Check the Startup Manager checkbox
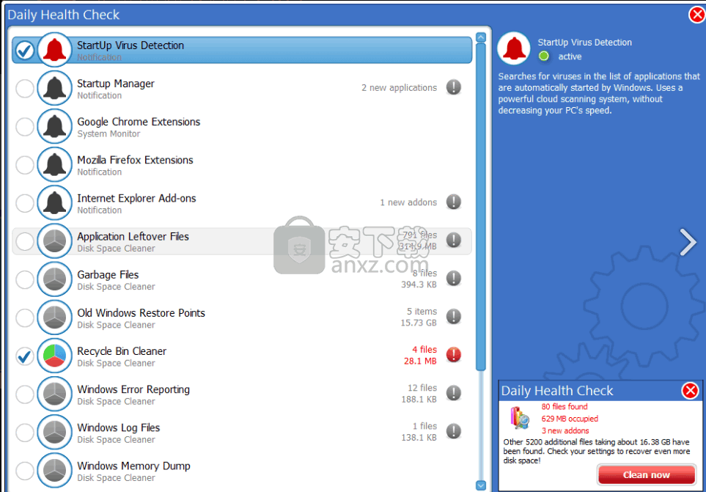Screen dimensions: 706x492 pyautogui.click(x=25, y=89)
